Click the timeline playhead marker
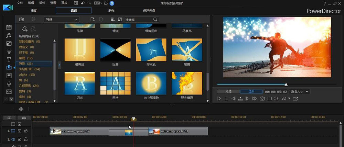344x147 pixels. [133, 119]
